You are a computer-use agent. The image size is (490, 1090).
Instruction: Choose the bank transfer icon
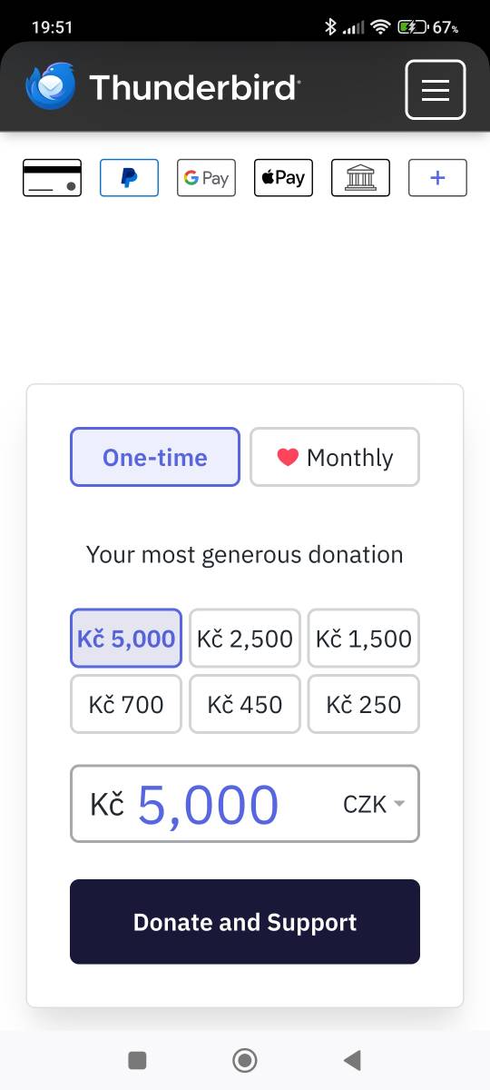360,178
